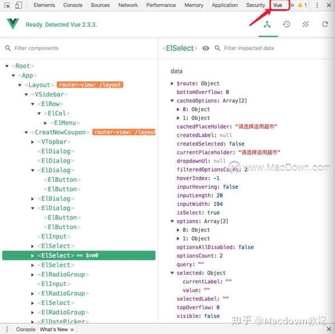Viewport: 335px width, 334px height.
Task: Open the console drawer three-dot menu
Action: pyautogui.click(x=7, y=329)
